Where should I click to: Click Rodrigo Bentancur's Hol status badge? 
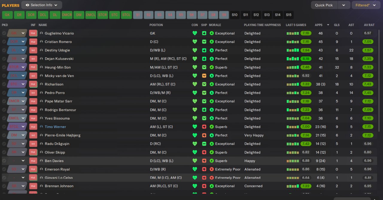33,110
